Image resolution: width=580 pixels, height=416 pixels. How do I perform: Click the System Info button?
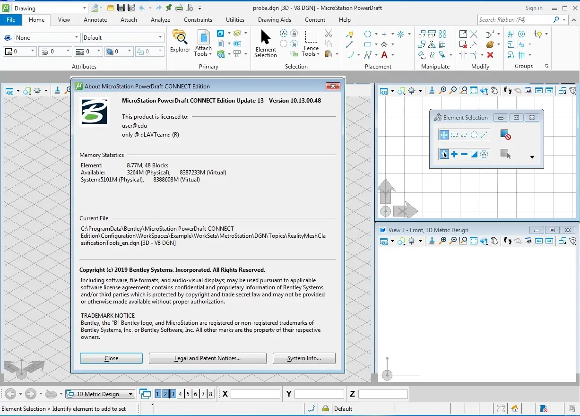tap(304, 358)
